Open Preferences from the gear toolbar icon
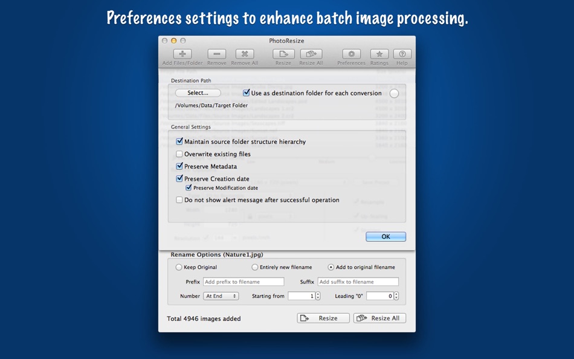Image resolution: width=574 pixels, height=359 pixels. pos(352,54)
